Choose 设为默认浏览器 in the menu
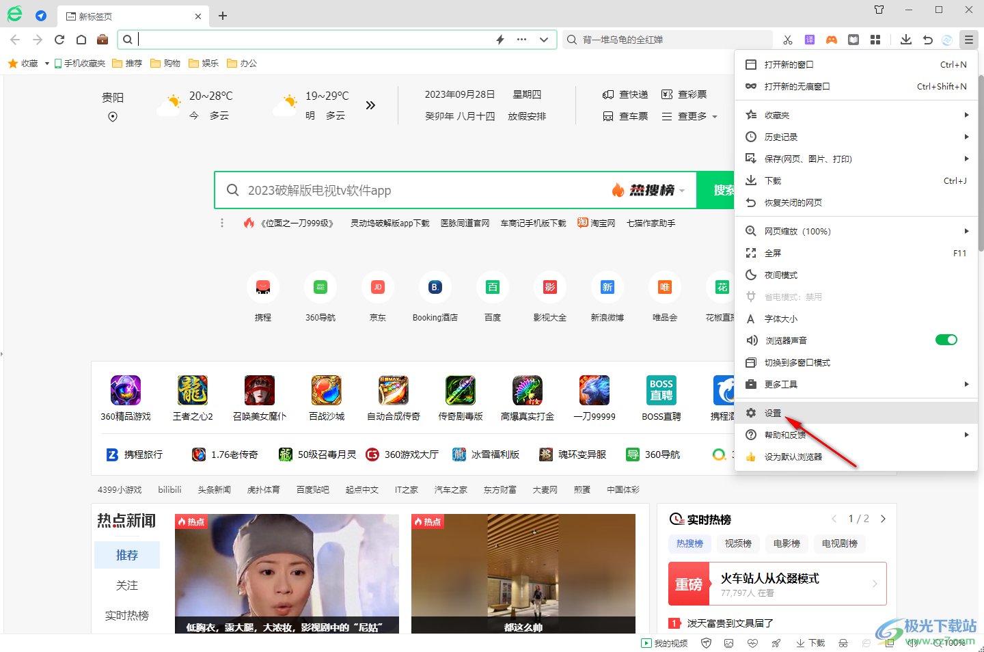Screen dimensions: 984x652 tap(856, 457)
